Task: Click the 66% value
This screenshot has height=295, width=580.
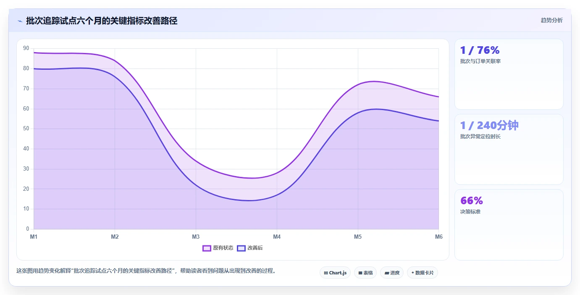Action: [472, 200]
